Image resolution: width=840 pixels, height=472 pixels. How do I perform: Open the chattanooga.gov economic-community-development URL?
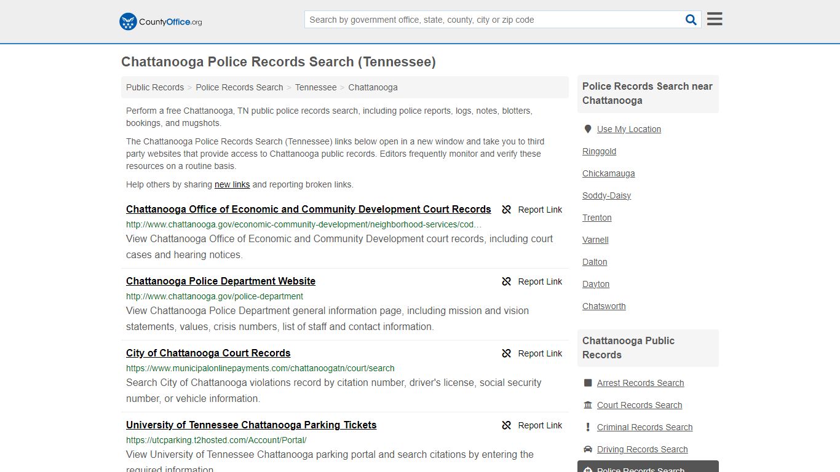click(x=304, y=225)
